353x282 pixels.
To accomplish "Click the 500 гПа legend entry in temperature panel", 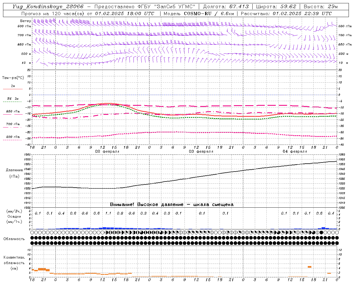I will click(13, 137).
